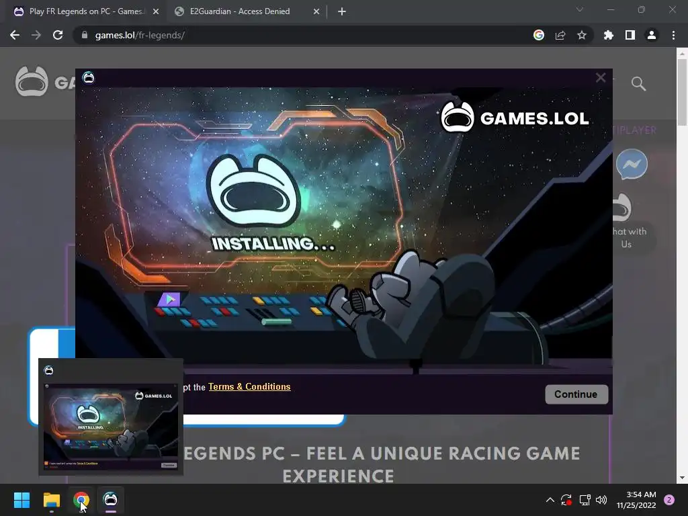
Task: Bookmark this page with star icon
Action: [x=582, y=35]
